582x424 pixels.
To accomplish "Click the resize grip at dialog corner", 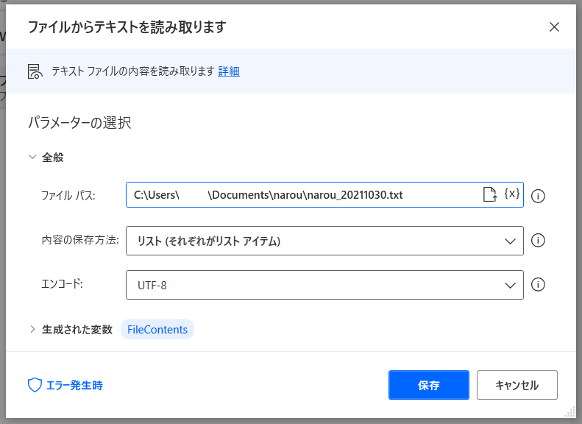I will pyautogui.click(x=569, y=412).
